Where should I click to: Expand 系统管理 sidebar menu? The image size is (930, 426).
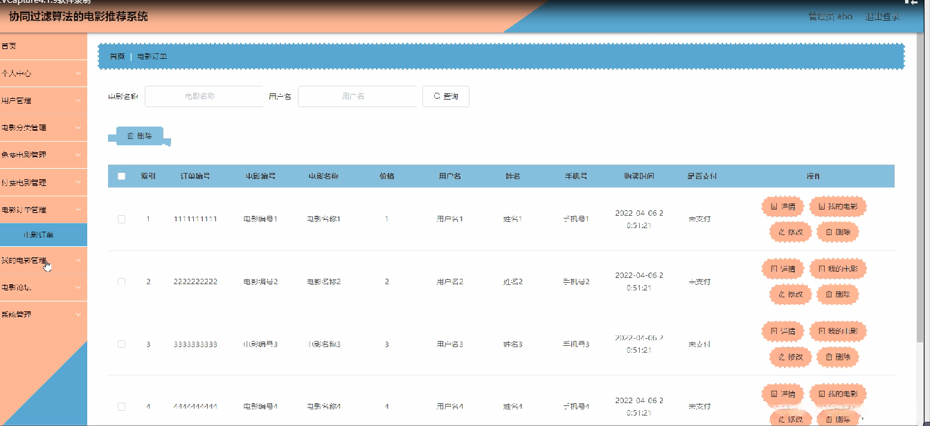pos(44,315)
